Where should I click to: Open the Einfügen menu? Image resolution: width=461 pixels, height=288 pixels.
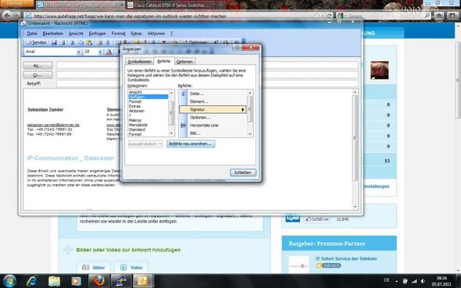tap(98, 34)
